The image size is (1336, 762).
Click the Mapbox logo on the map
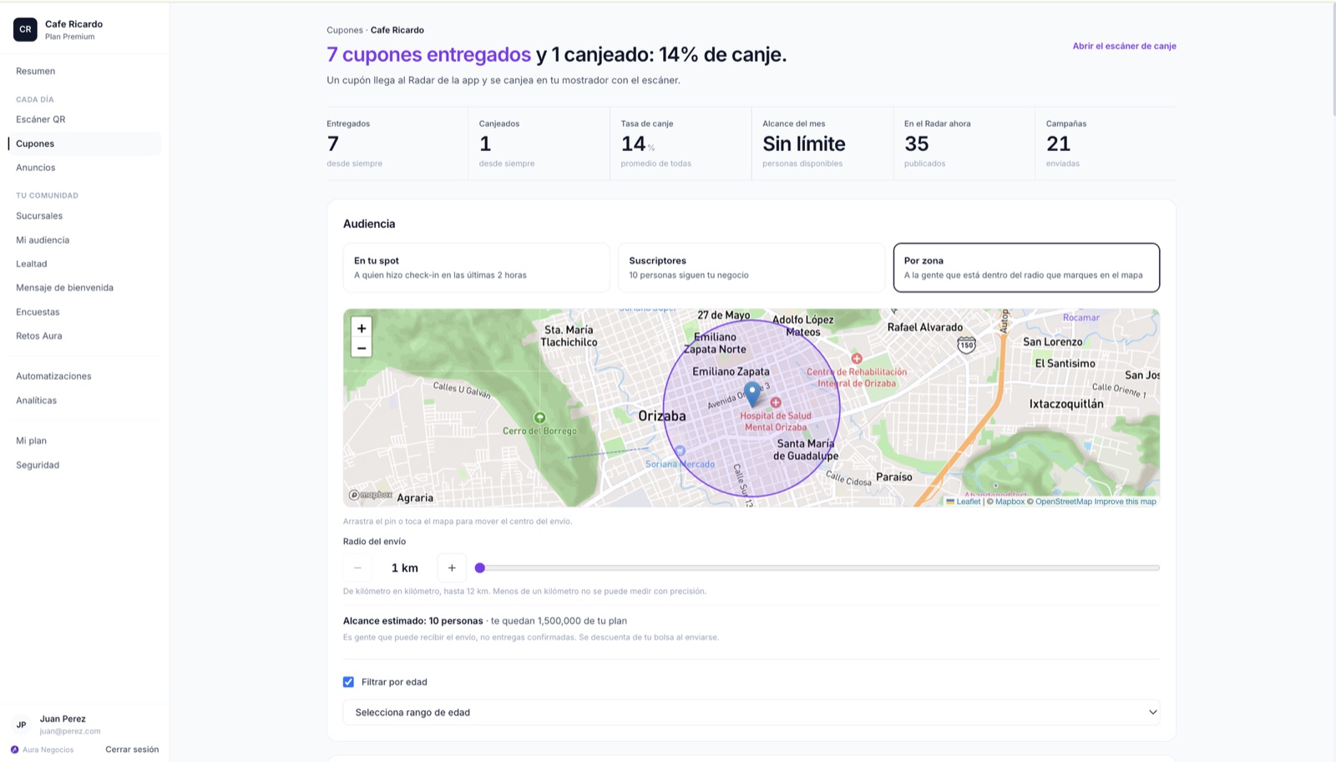(x=371, y=495)
